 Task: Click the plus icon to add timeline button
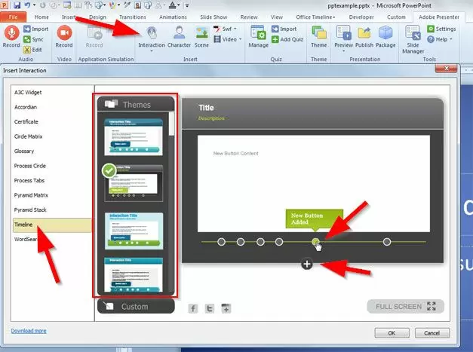tap(306, 264)
